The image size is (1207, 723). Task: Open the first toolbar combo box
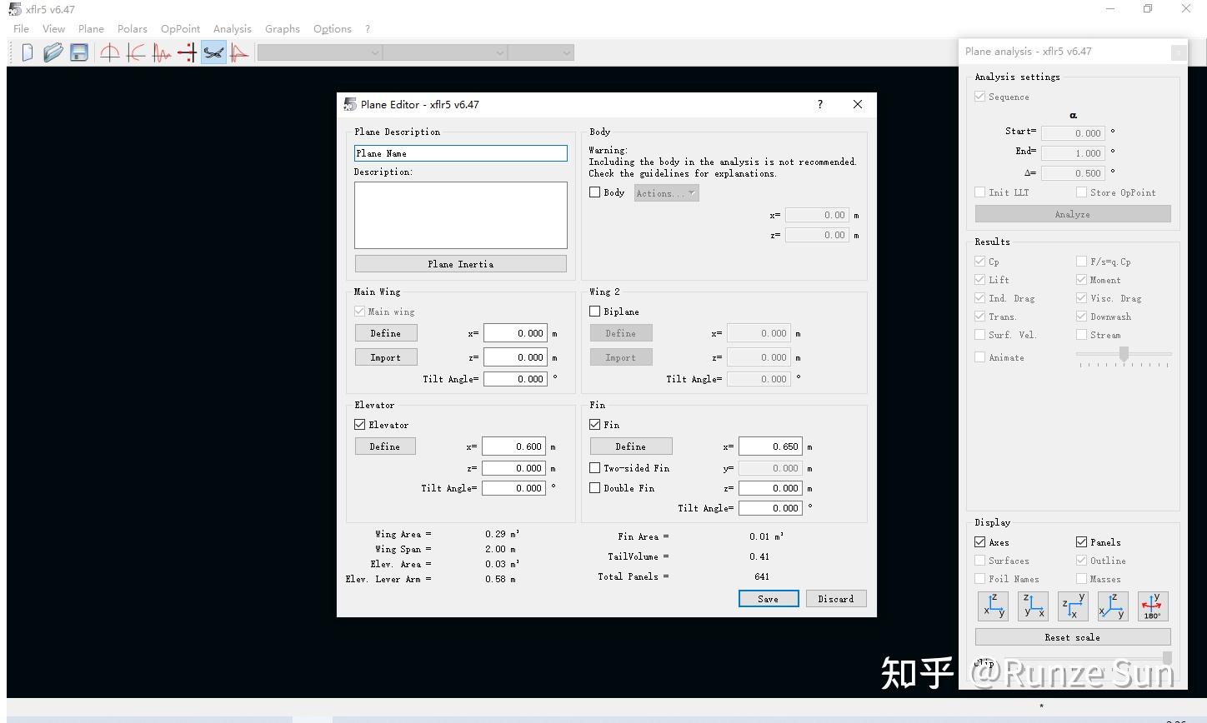click(319, 52)
